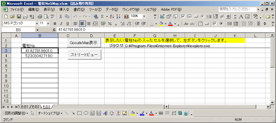Apply shadow style in drawing toolbar
Screen dimensions: 276x123
[180, 113]
